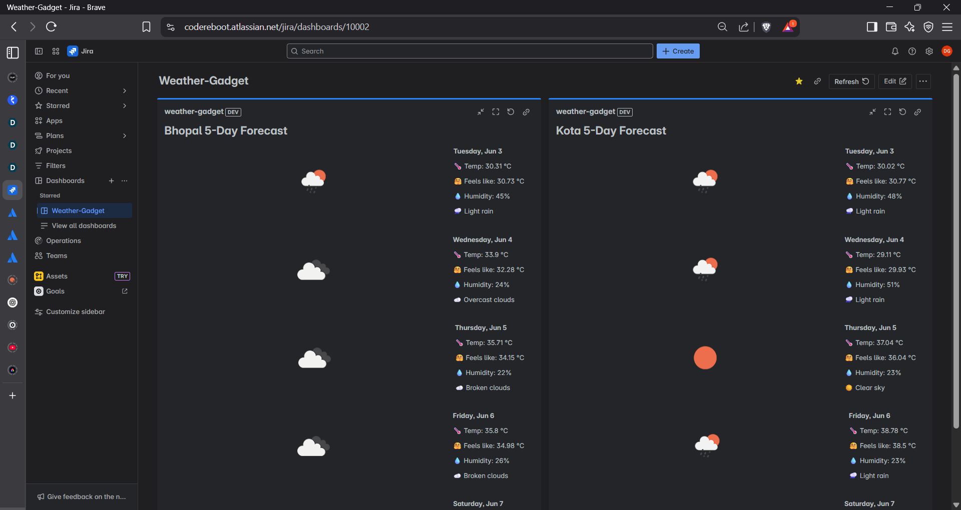Screen dimensions: 961x510
Task: Open Brave VPN shield icon
Action: [928, 27]
